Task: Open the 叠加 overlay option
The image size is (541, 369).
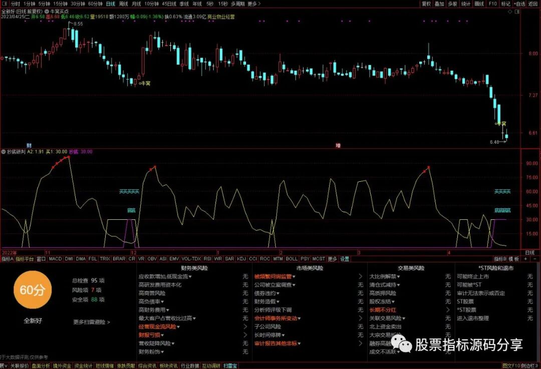Action: [x=439, y=4]
